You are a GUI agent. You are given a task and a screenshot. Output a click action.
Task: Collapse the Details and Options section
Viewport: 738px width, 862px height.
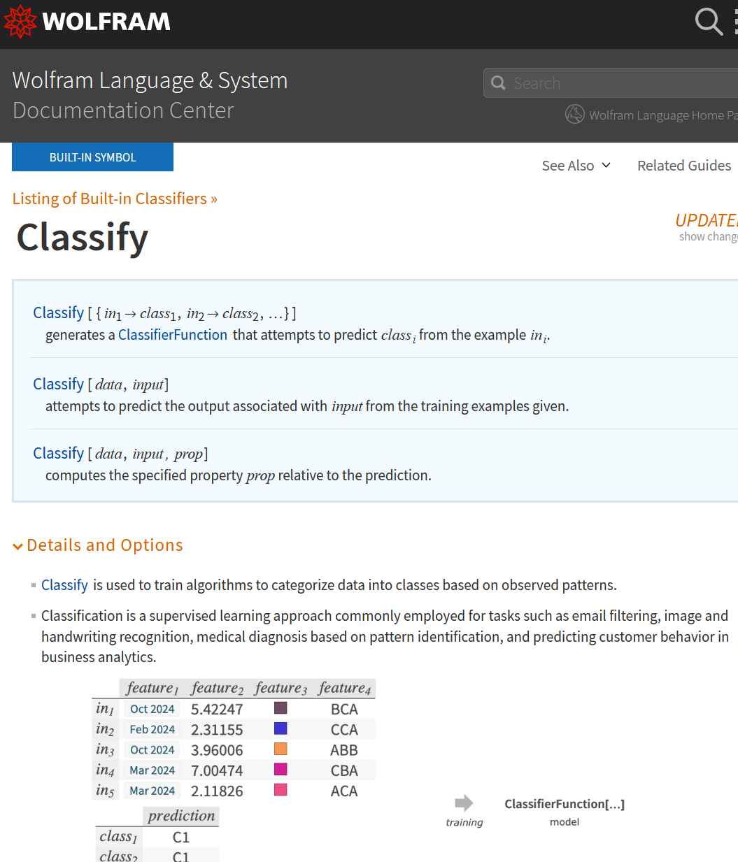pos(98,545)
